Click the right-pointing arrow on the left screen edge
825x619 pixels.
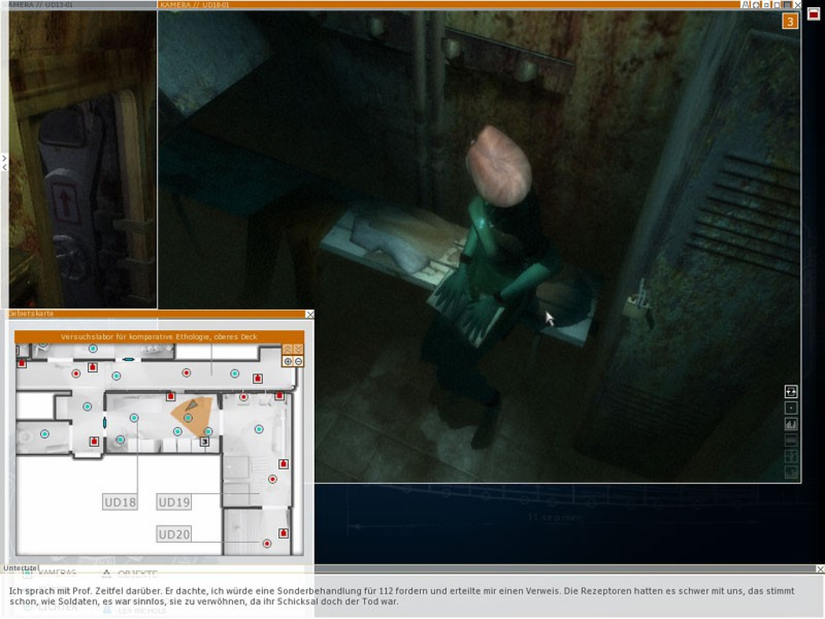4,158
